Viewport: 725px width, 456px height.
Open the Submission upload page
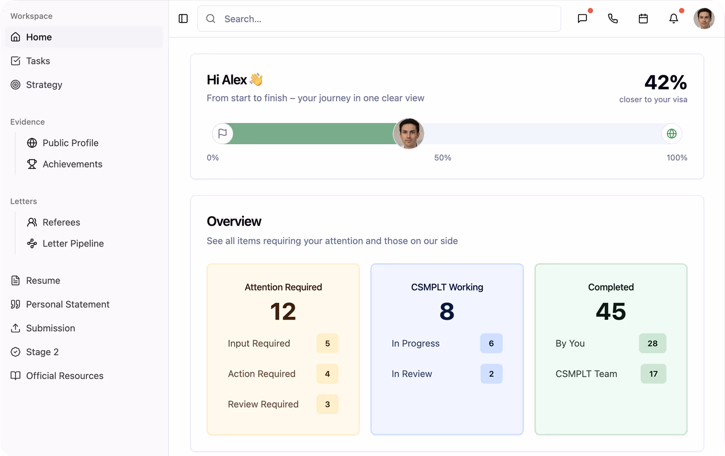tap(50, 328)
